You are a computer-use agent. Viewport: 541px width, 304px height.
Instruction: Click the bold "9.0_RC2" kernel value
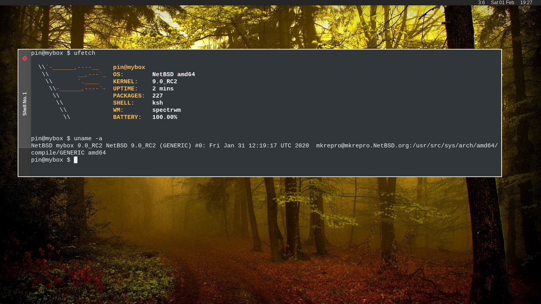tap(165, 82)
